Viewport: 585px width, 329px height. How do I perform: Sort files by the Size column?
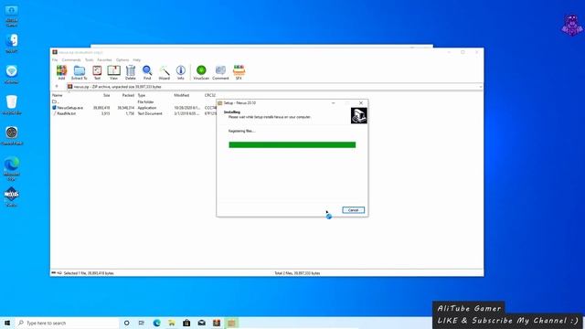(x=107, y=95)
